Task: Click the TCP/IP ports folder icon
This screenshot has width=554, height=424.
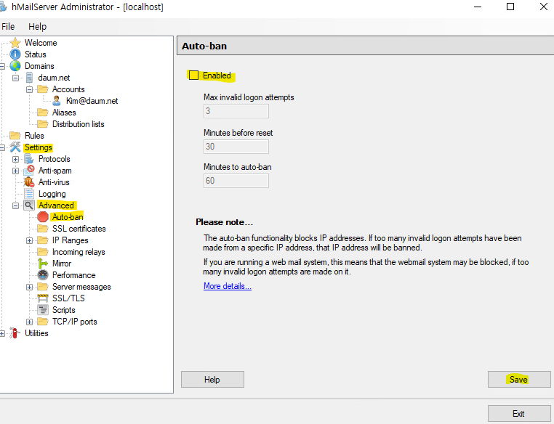Action: pyautogui.click(x=43, y=322)
